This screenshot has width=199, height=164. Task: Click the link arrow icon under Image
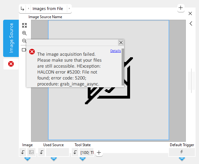point(23,152)
